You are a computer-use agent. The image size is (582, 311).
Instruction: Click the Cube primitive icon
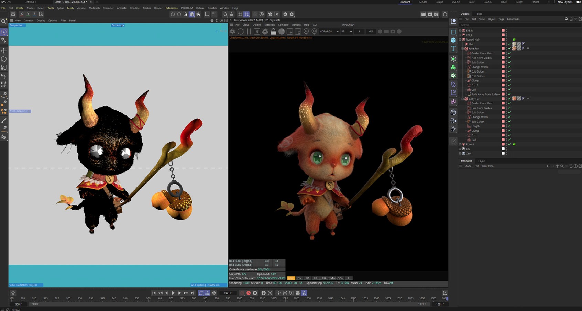click(x=453, y=40)
